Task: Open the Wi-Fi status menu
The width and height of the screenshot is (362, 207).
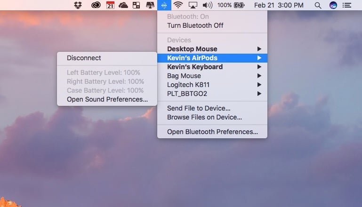Action: click(178, 5)
